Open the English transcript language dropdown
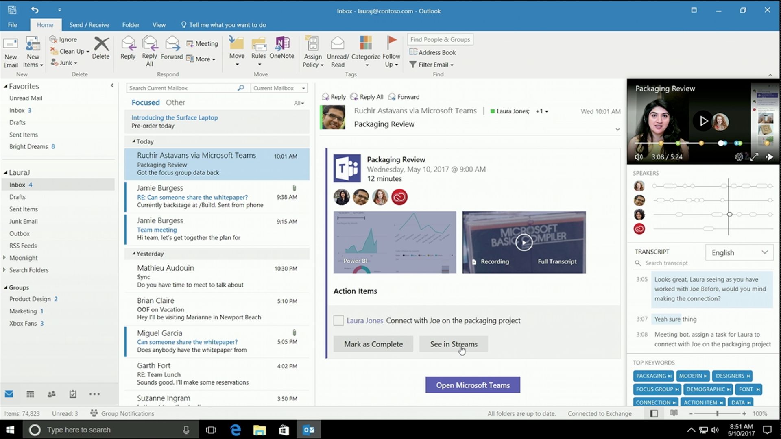781x439 pixels. [739, 252]
